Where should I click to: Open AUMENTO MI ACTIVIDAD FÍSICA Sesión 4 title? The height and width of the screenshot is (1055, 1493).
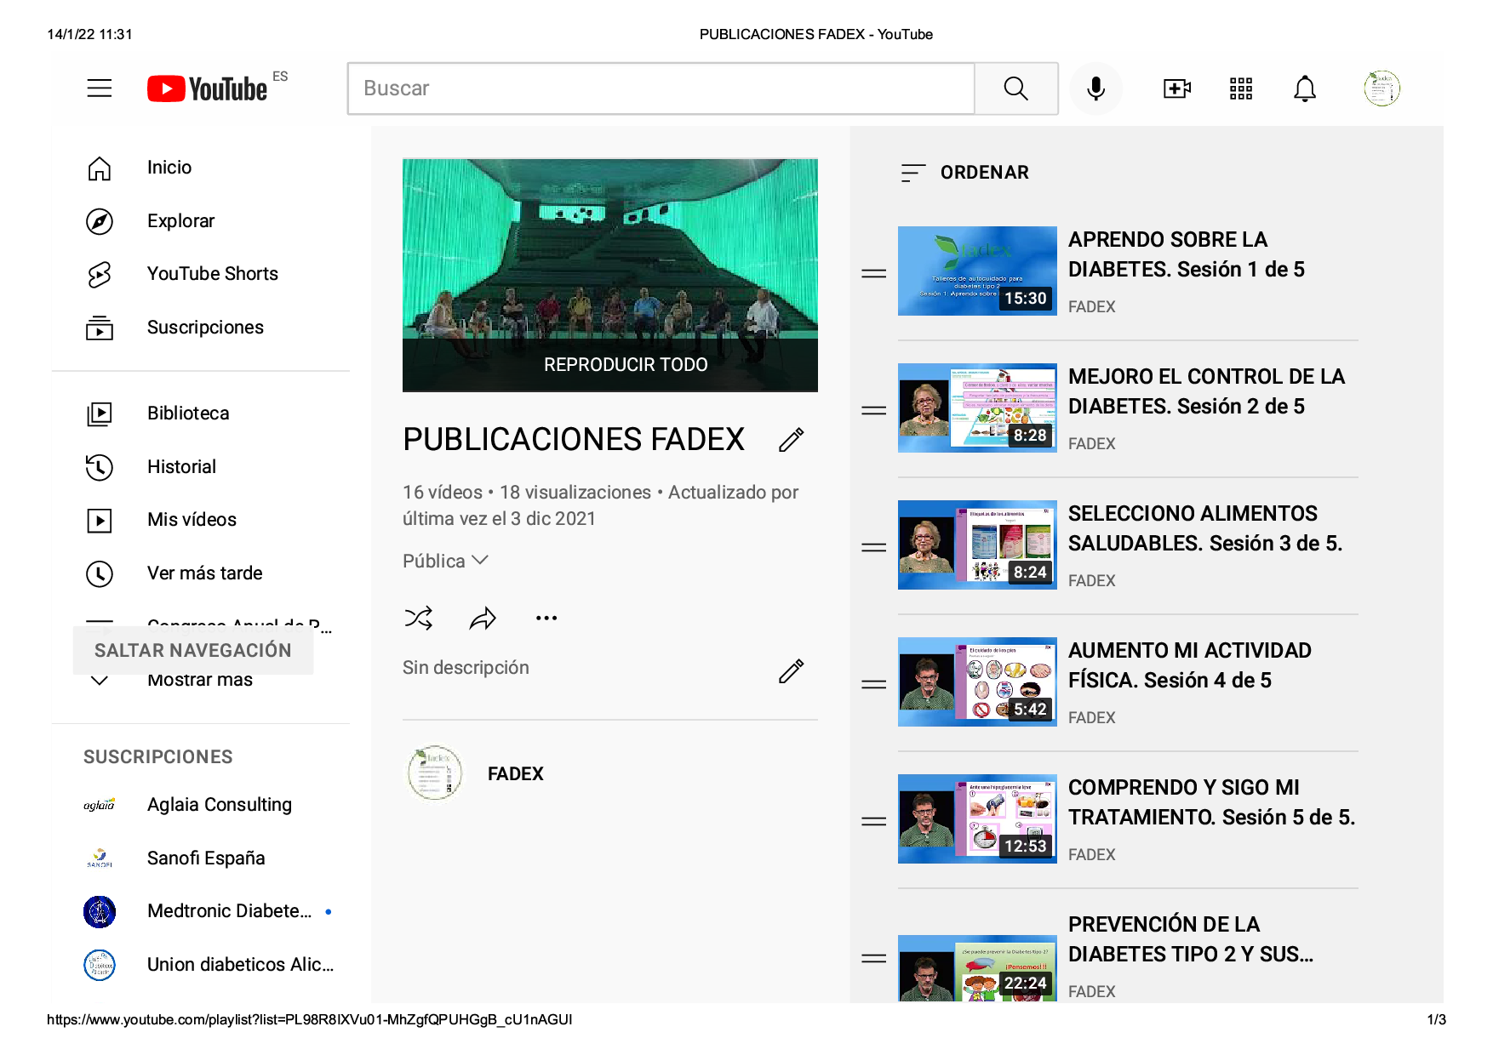(1190, 665)
